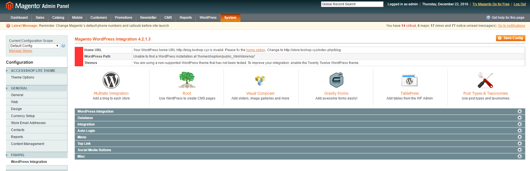Open the Root tree icon
530x171 pixels.
tap(187, 80)
